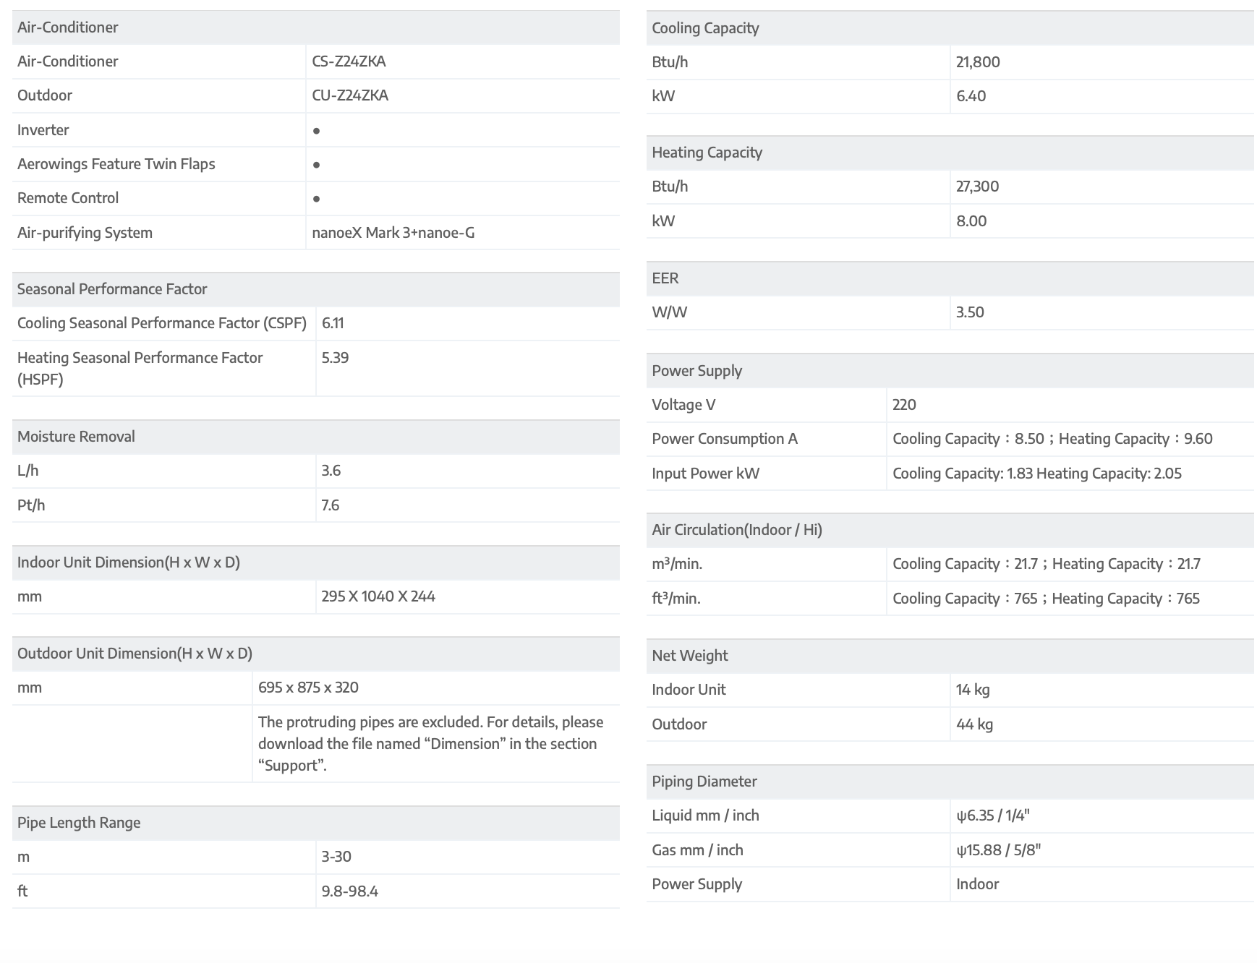Click the Air Circulation(Indoor / Hi) header
The width and height of the screenshot is (1257, 963).
pos(736,530)
